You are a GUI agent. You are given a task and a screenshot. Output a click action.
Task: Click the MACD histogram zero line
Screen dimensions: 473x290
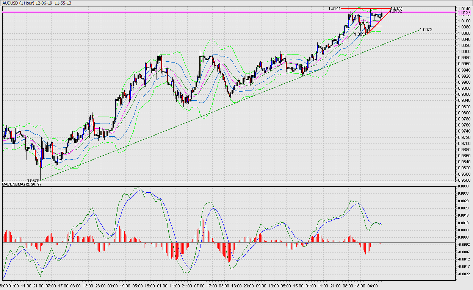[227, 242]
